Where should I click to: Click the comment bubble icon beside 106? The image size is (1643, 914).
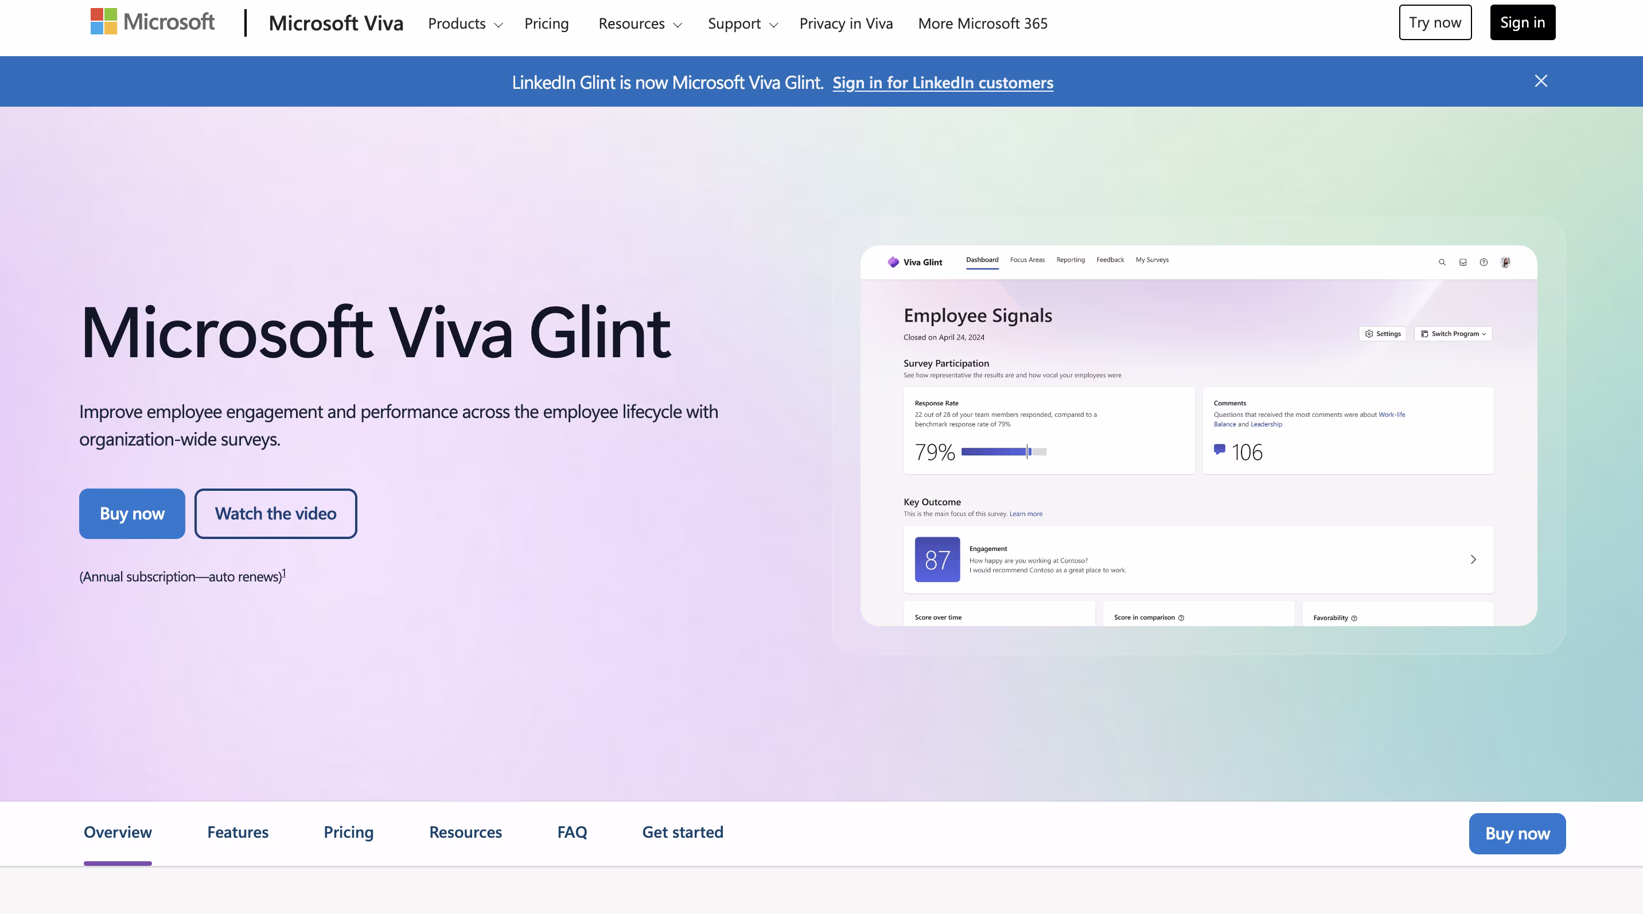pyautogui.click(x=1220, y=450)
